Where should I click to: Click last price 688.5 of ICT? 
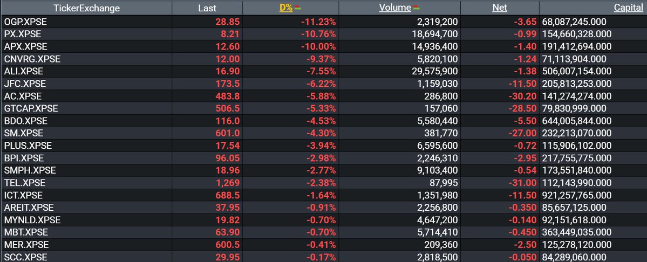point(227,195)
